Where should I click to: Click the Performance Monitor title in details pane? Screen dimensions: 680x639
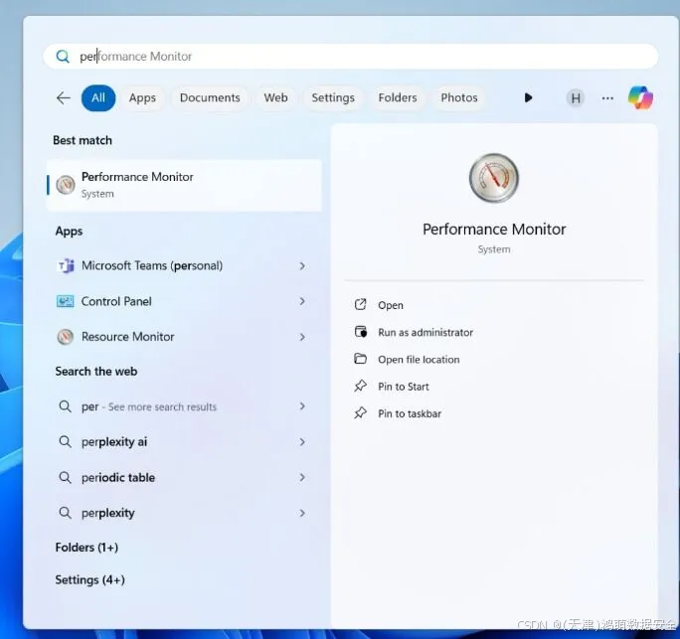click(x=494, y=230)
